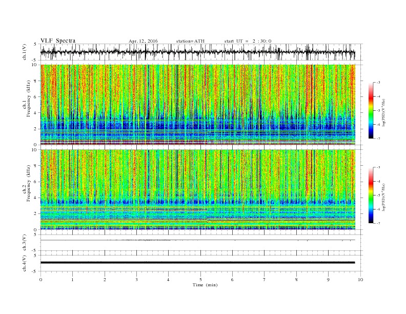
Task: Click the time axis tick label "4"
Action: coord(169,280)
